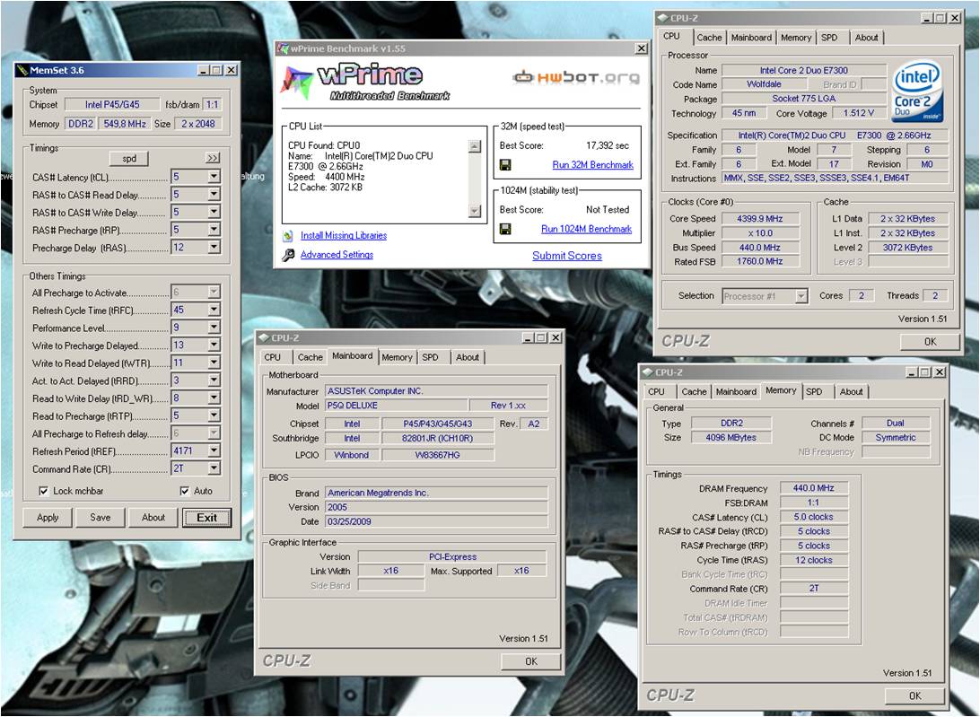Select SPD tab in the CPU-Z Memory window

(814, 392)
